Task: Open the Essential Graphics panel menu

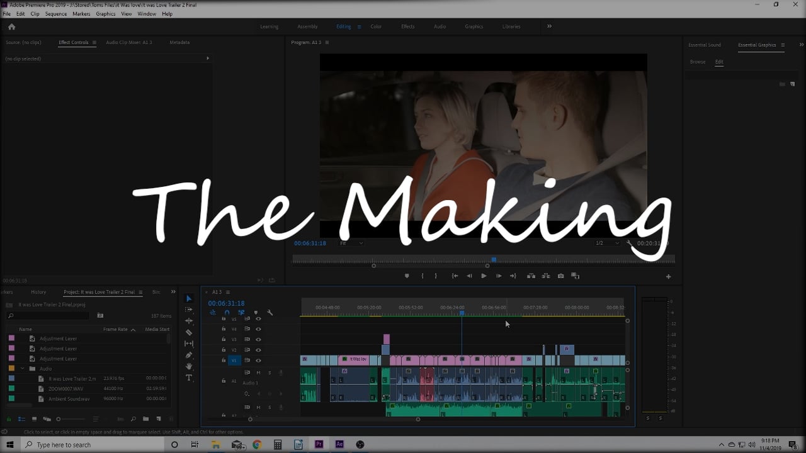Action: [x=783, y=45]
